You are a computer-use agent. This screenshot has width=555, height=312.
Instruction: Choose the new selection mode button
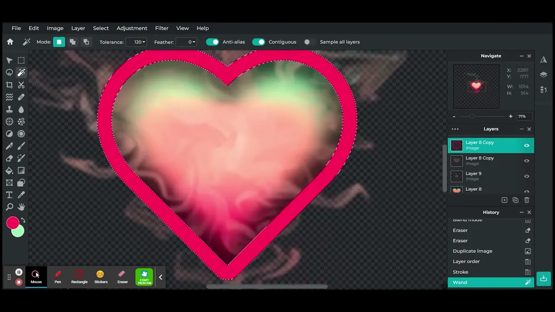coord(59,42)
